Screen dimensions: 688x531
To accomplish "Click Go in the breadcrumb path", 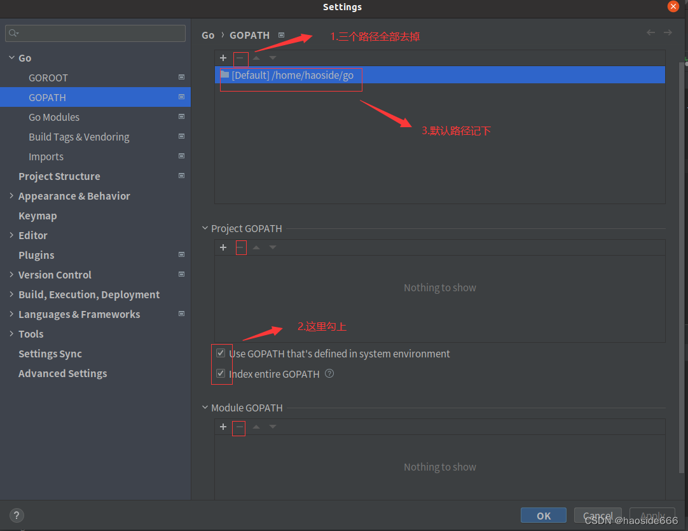I will click(x=208, y=35).
